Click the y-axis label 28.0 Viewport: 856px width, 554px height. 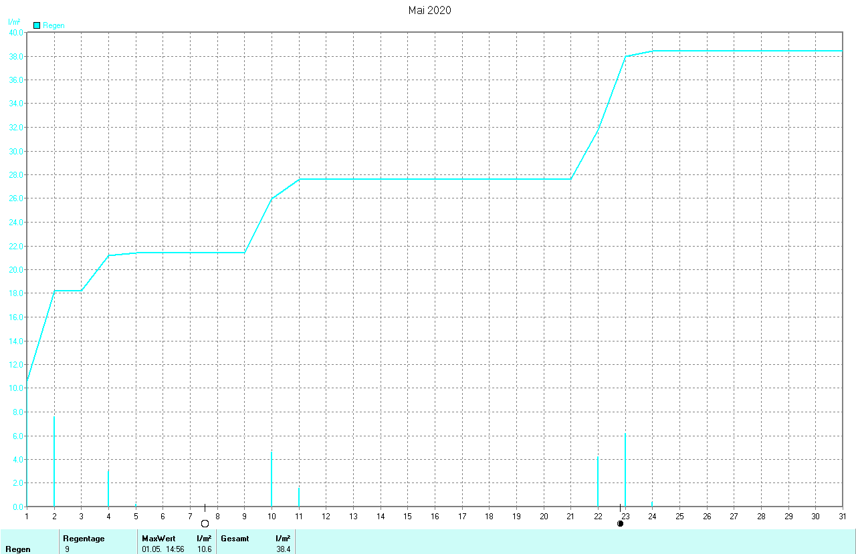click(x=15, y=175)
